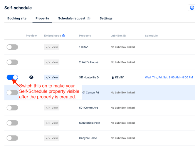Viewport: 195px width, 146px height.
Task: Click the info icon beside Embed code
Action: click(x=63, y=36)
